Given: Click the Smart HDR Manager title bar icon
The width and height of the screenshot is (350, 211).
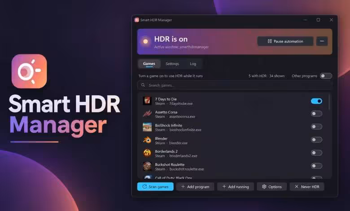Looking at the screenshot, I should point(136,20).
